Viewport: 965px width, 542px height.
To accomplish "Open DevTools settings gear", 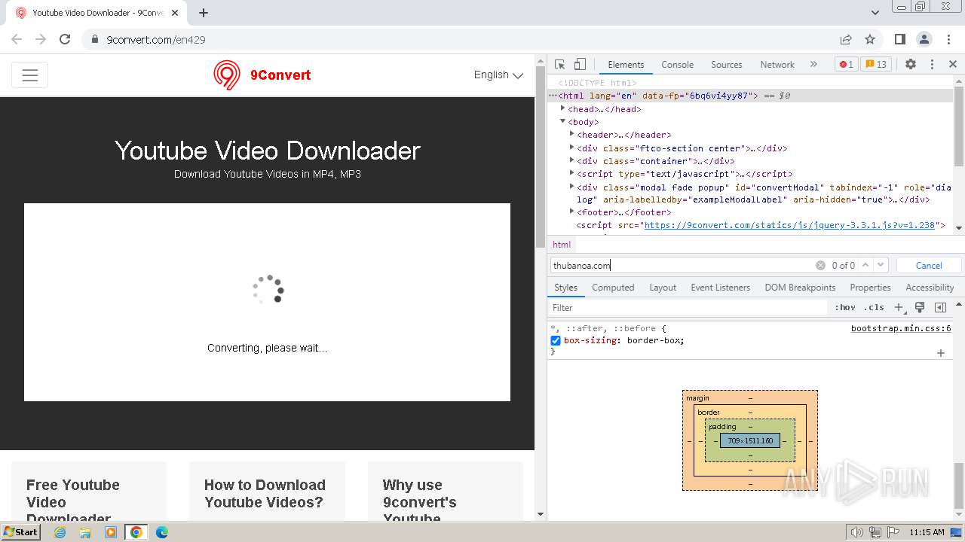I will click(911, 65).
